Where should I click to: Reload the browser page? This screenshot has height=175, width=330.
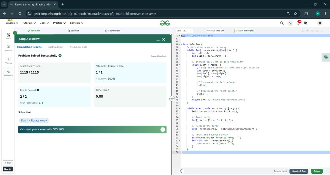tap(20, 13)
